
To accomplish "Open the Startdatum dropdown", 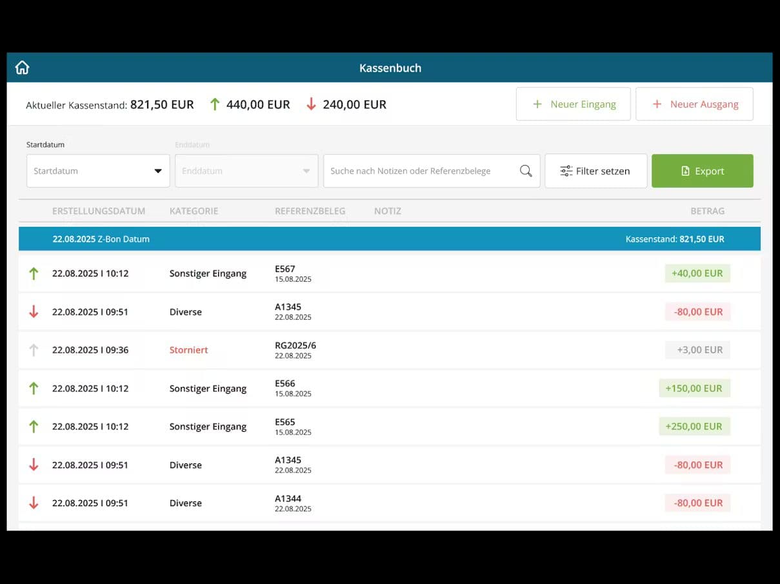I will 98,171.
